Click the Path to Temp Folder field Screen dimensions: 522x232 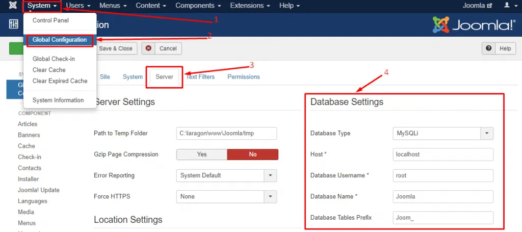(x=226, y=133)
